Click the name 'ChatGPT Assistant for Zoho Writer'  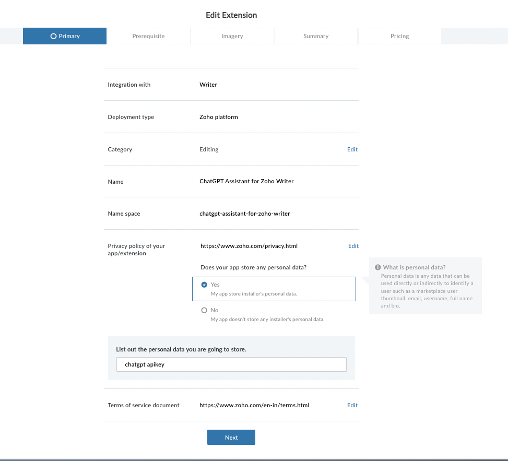coord(246,182)
